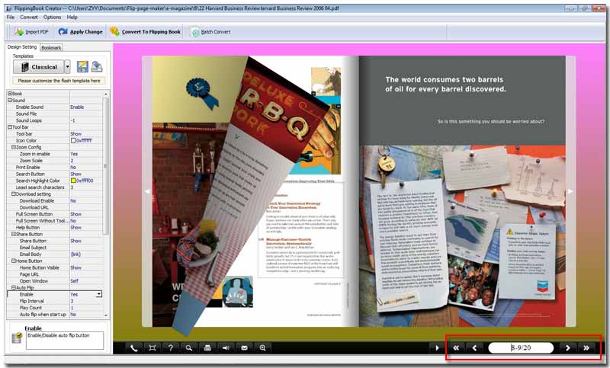Open the File menu
The height and width of the screenshot is (368, 610).
11,17
